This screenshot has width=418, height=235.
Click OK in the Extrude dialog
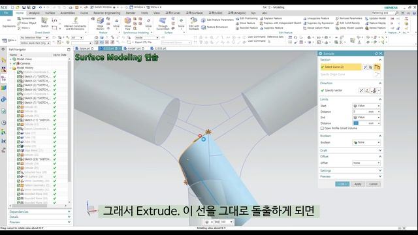[x=342, y=184]
